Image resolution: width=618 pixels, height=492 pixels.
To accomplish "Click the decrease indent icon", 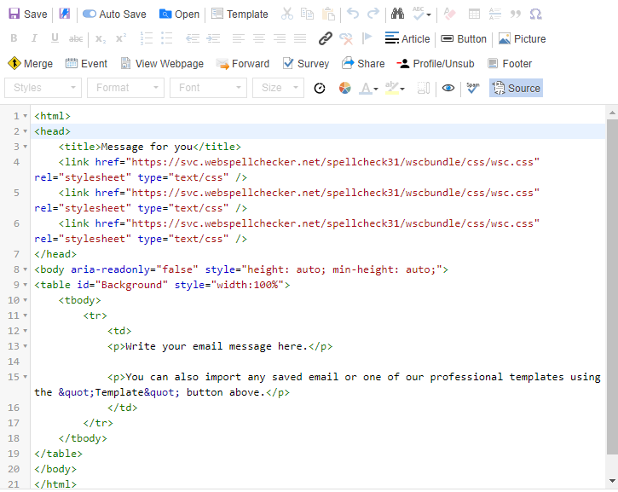I will (x=193, y=38).
